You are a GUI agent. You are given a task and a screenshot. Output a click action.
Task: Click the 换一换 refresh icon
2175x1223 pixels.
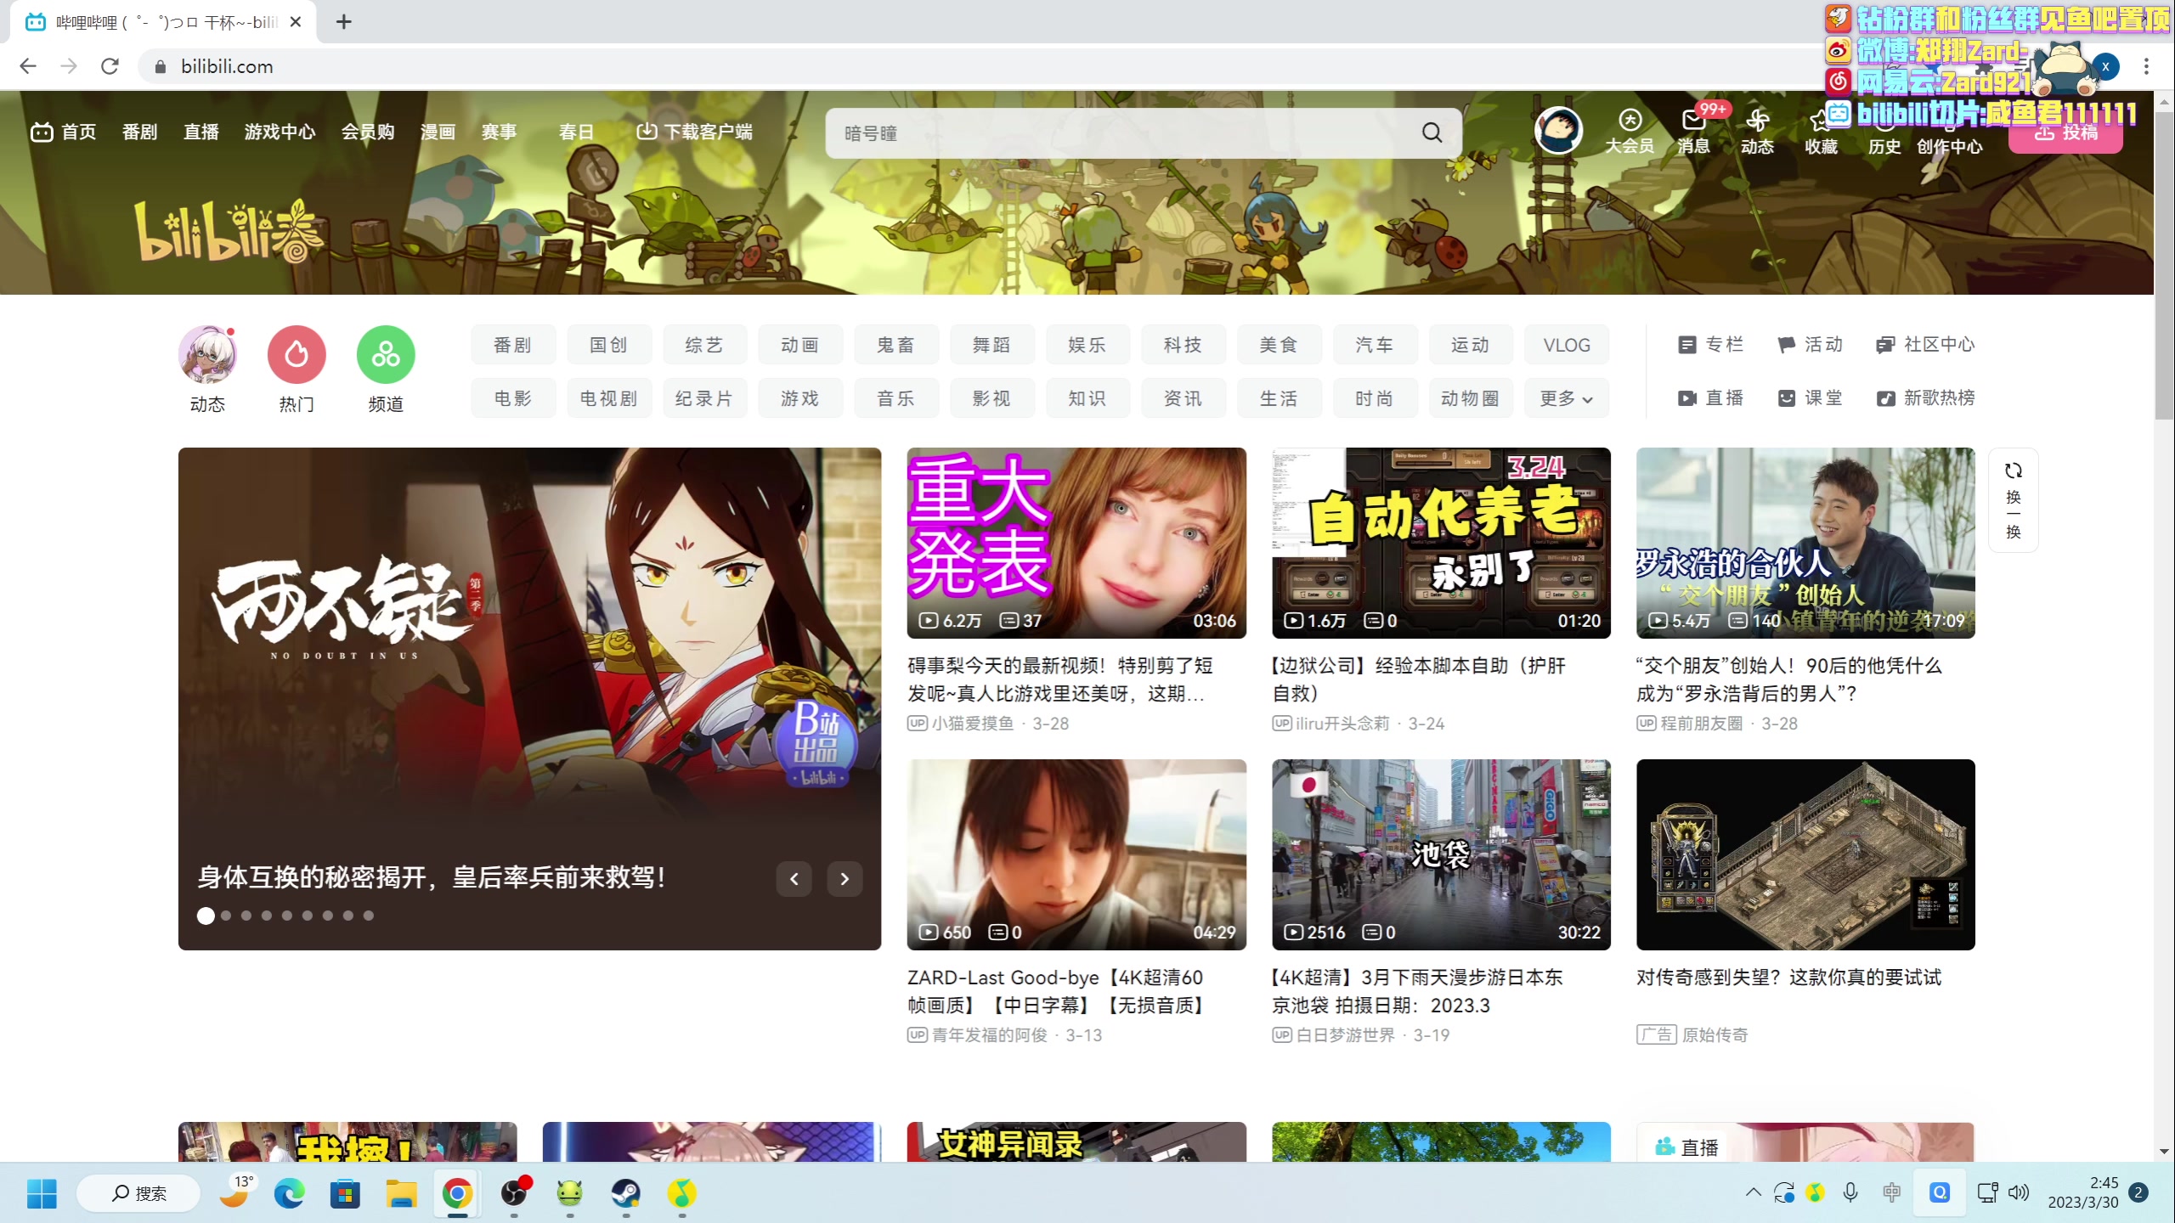click(x=2013, y=471)
